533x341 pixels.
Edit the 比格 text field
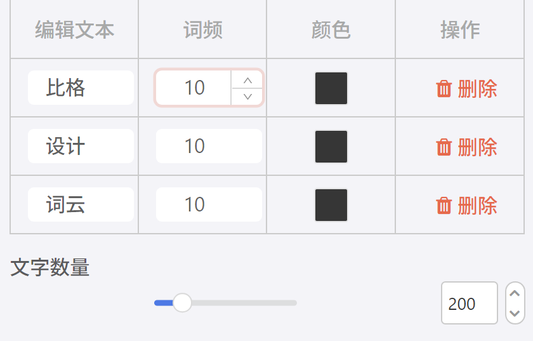[81, 88]
